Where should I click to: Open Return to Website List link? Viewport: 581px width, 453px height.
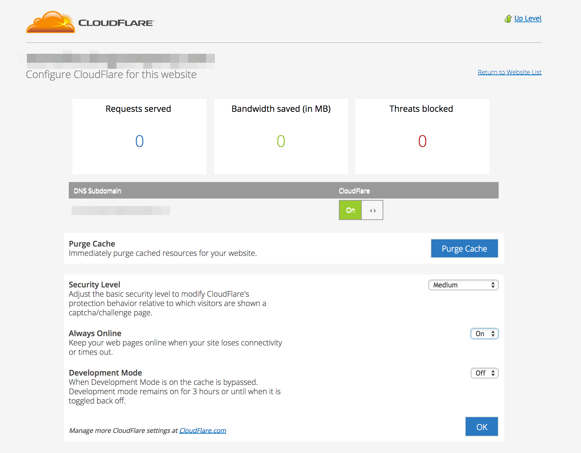point(509,72)
